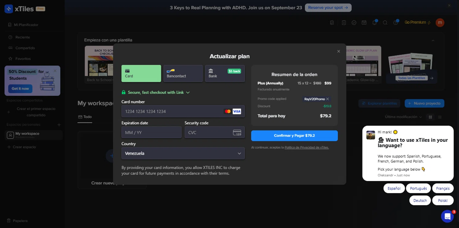Click the CVC card icon in Security code field
The width and height of the screenshot is (459, 228).
point(237,133)
